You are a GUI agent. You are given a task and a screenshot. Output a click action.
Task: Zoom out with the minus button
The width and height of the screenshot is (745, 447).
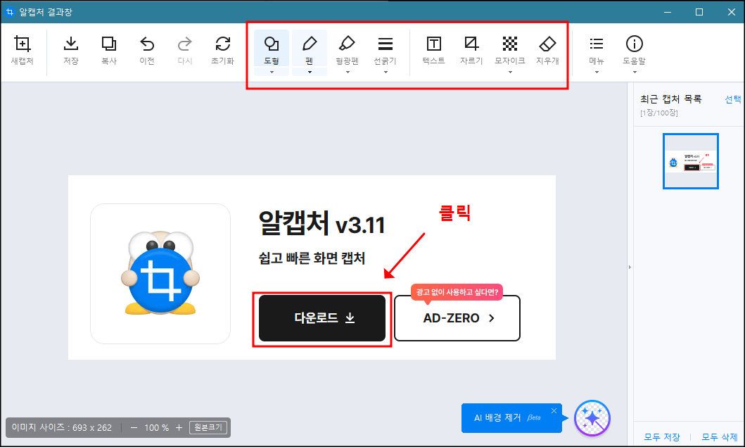coord(134,428)
